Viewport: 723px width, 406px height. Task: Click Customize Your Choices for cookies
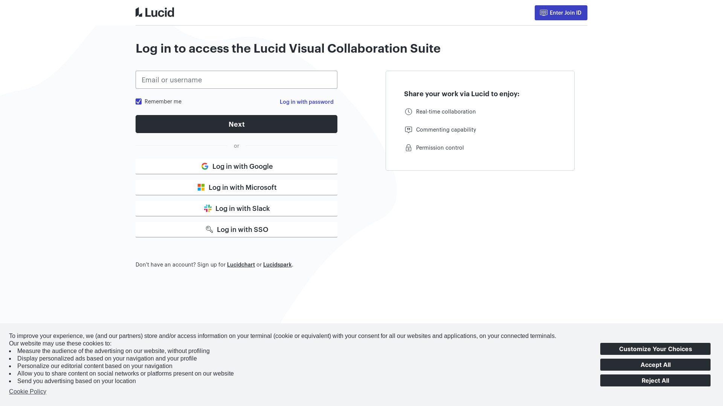pos(655,349)
